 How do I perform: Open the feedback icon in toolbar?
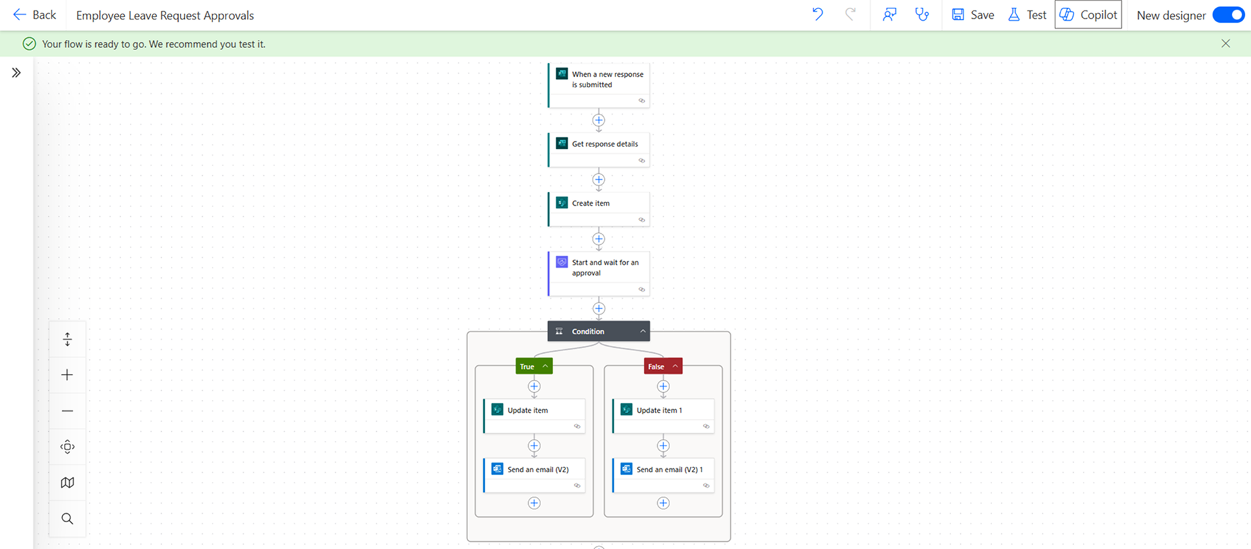click(889, 14)
